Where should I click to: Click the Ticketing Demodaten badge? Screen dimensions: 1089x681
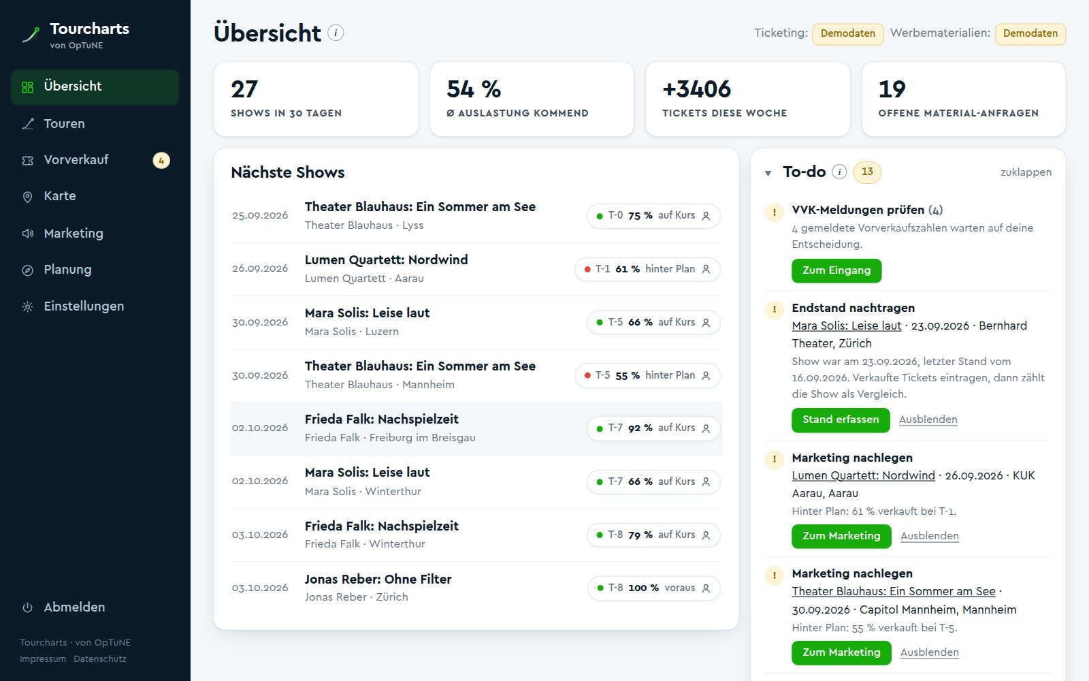(848, 34)
